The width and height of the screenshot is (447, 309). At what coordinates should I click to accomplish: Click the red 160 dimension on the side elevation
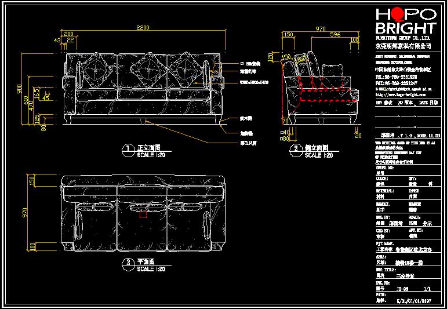click(301, 59)
